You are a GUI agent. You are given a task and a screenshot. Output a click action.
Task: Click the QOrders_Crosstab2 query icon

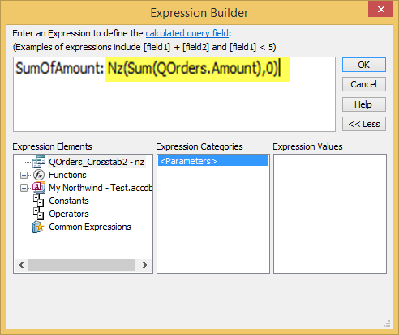[x=39, y=162]
